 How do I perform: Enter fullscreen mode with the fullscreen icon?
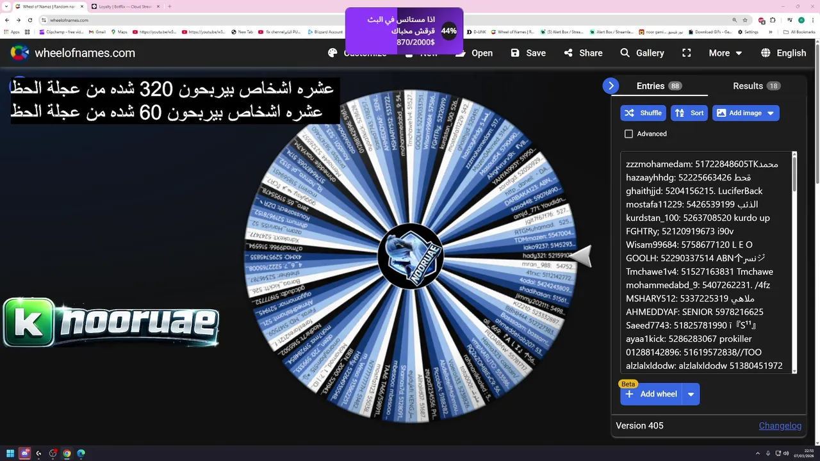(687, 53)
